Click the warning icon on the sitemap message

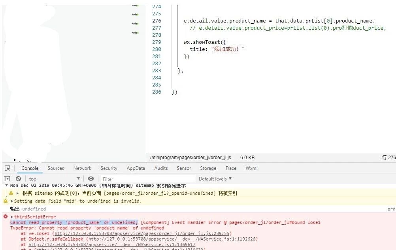pos(11,193)
